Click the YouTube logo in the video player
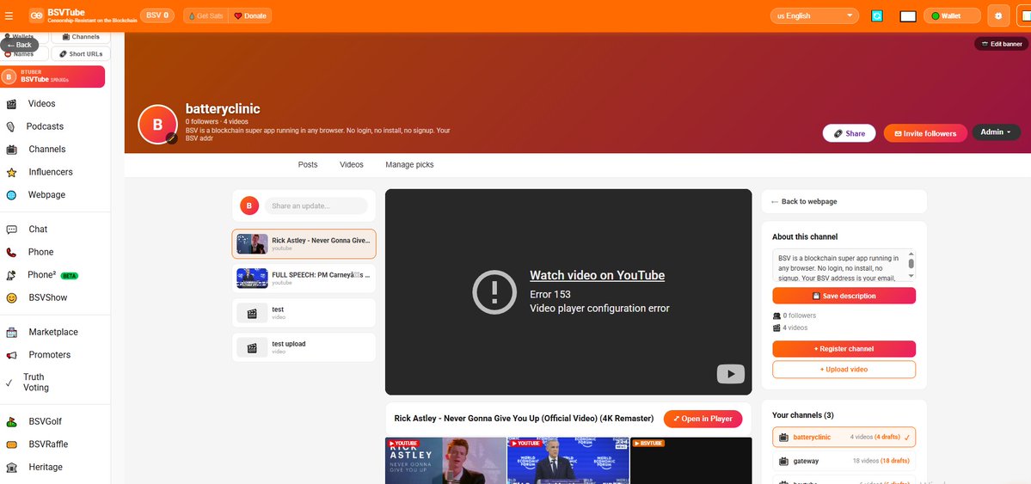The height and width of the screenshot is (484, 1031). tap(731, 374)
